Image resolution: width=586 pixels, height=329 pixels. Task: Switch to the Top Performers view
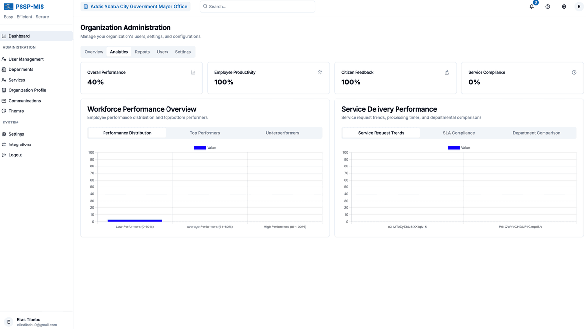click(205, 133)
